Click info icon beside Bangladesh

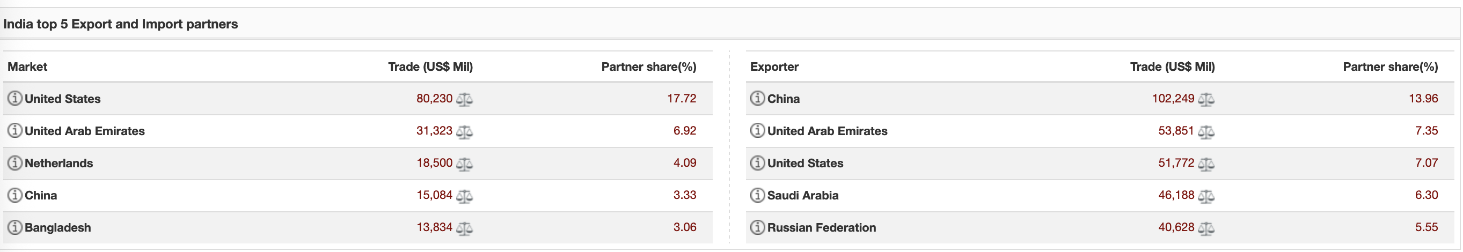[15, 227]
